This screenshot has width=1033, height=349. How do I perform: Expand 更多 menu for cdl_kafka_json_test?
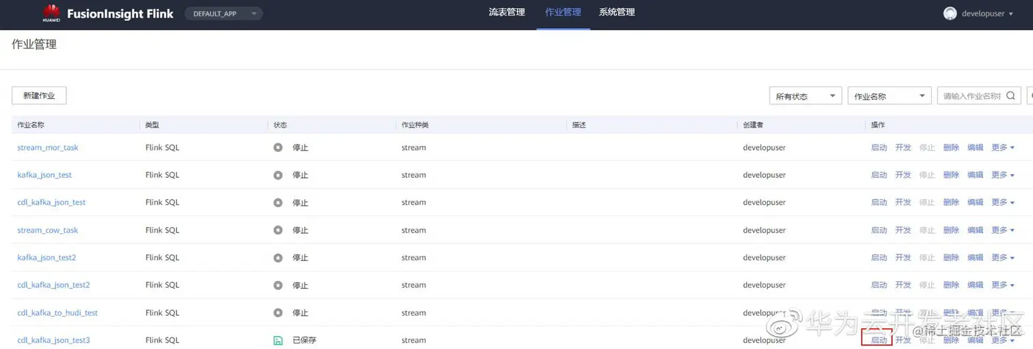click(1002, 202)
